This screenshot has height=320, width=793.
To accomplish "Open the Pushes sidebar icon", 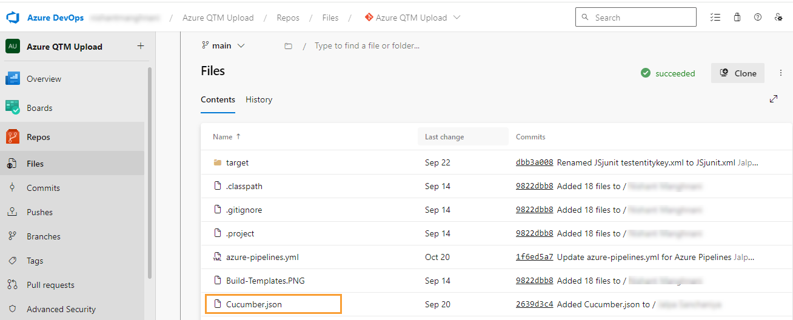I will [x=12, y=212].
